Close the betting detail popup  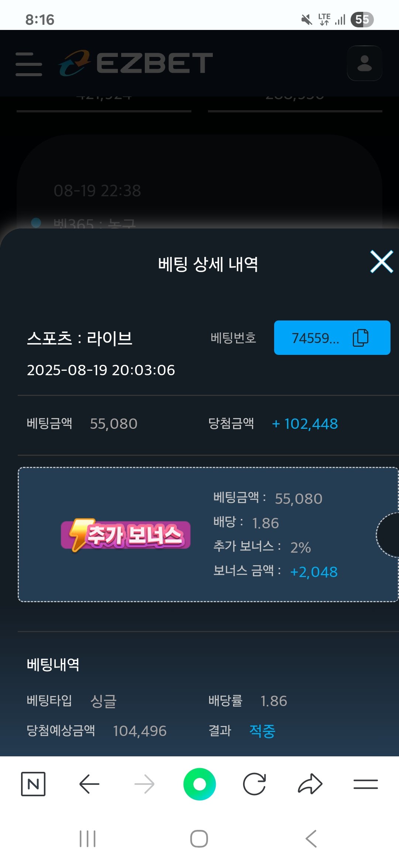pos(382,262)
